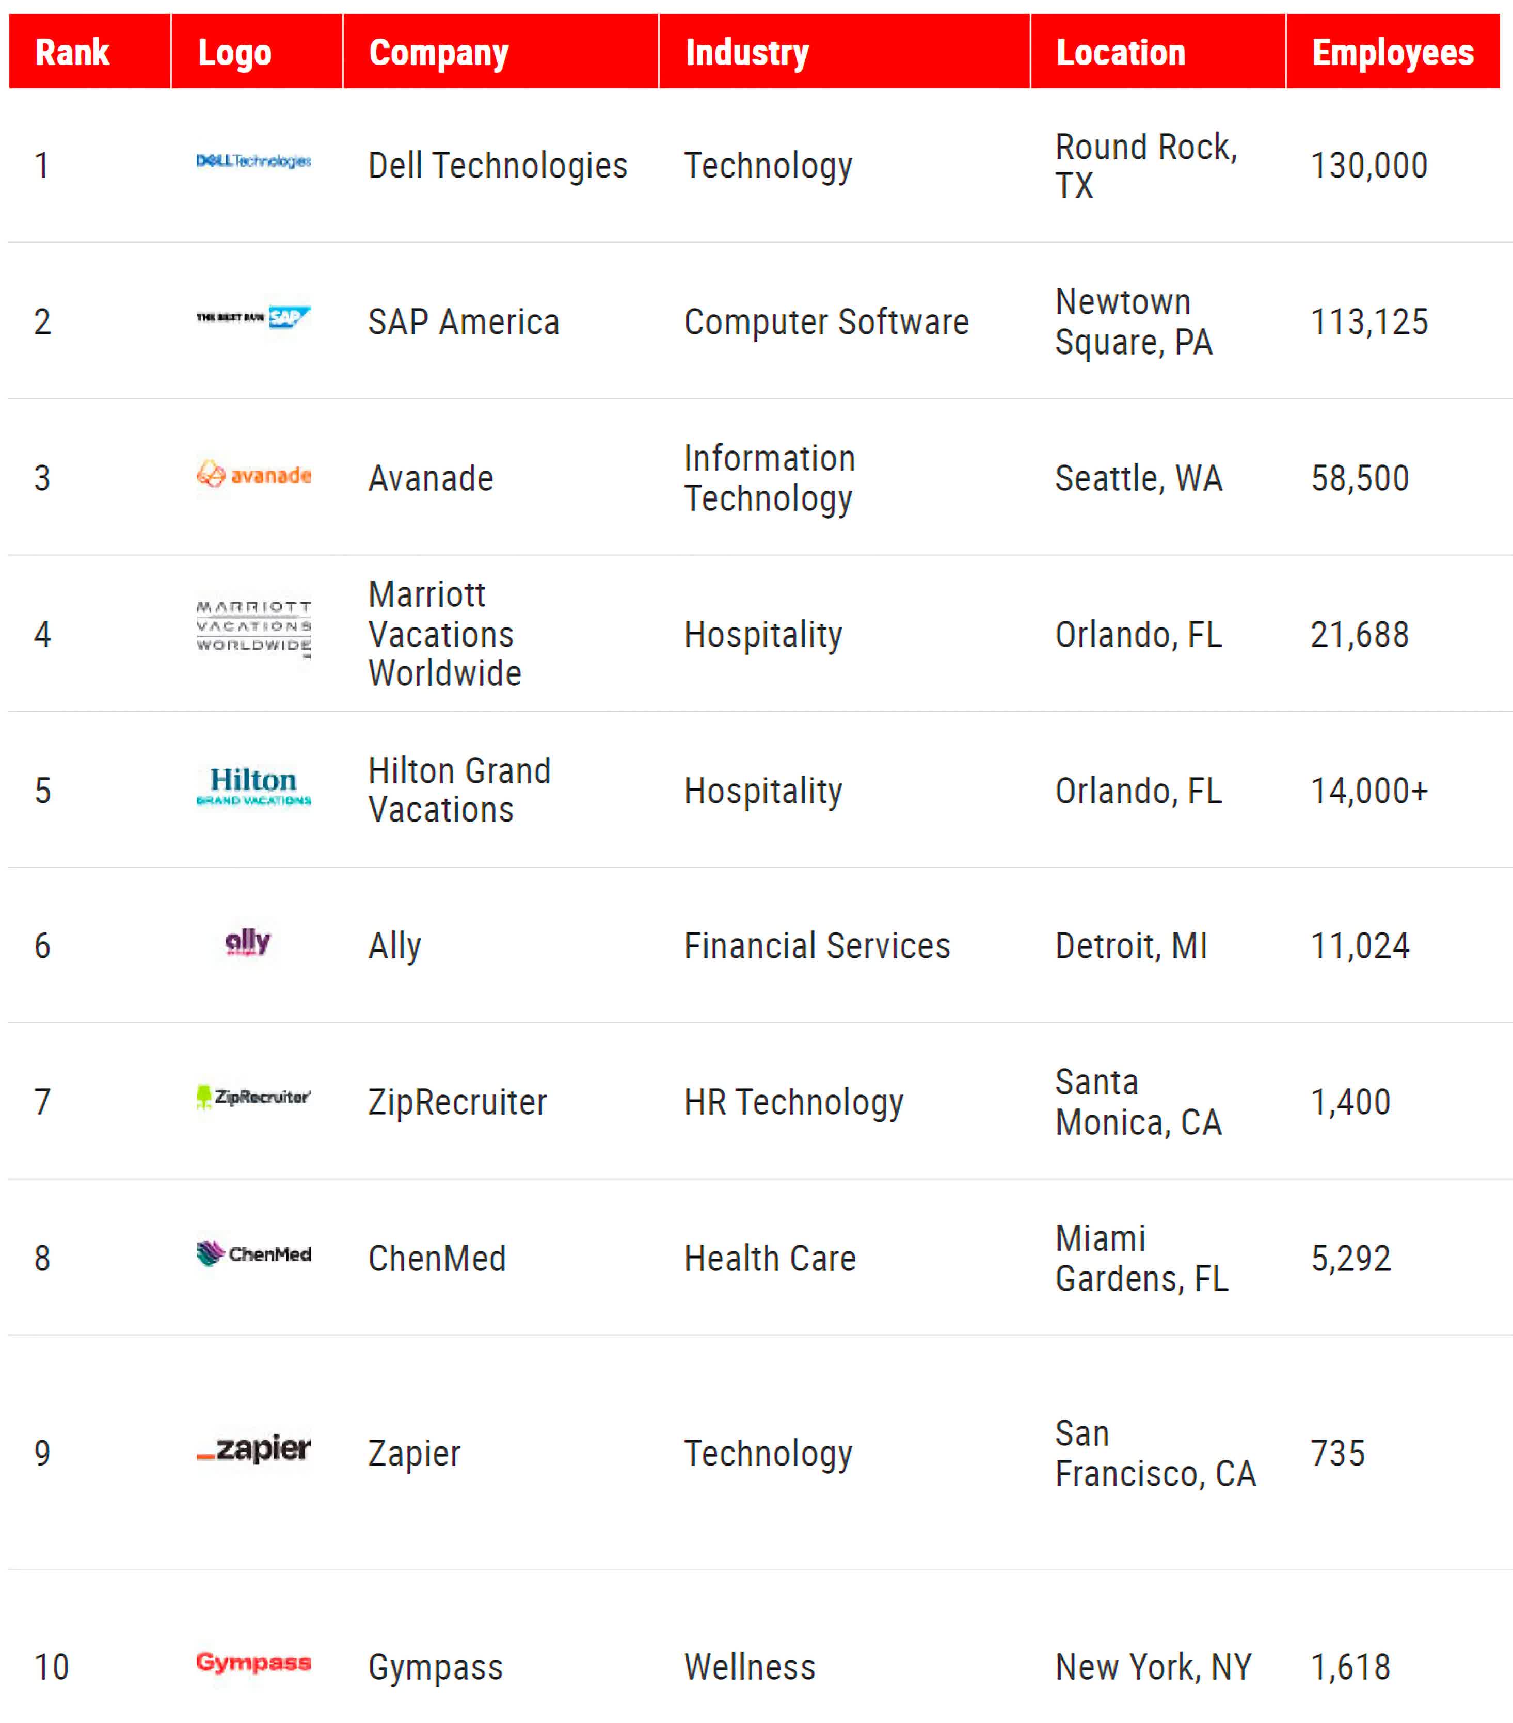The width and height of the screenshot is (1513, 1723).
Task: Select the Avanade logo
Action: [x=253, y=475]
